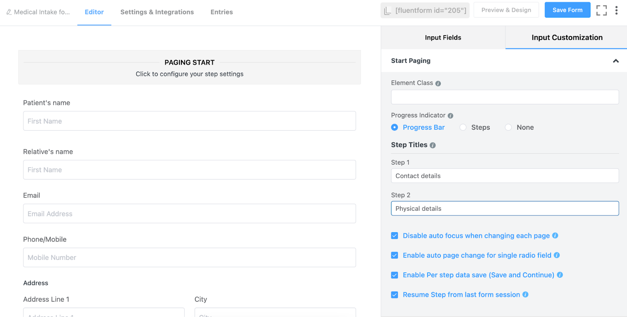Uncheck Enable auto page change for radio field
This screenshot has height=317, width=627.
(395, 255)
